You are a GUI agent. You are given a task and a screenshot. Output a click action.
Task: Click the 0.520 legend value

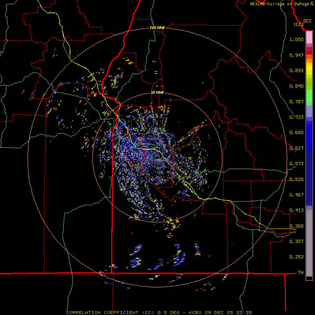click(x=296, y=180)
